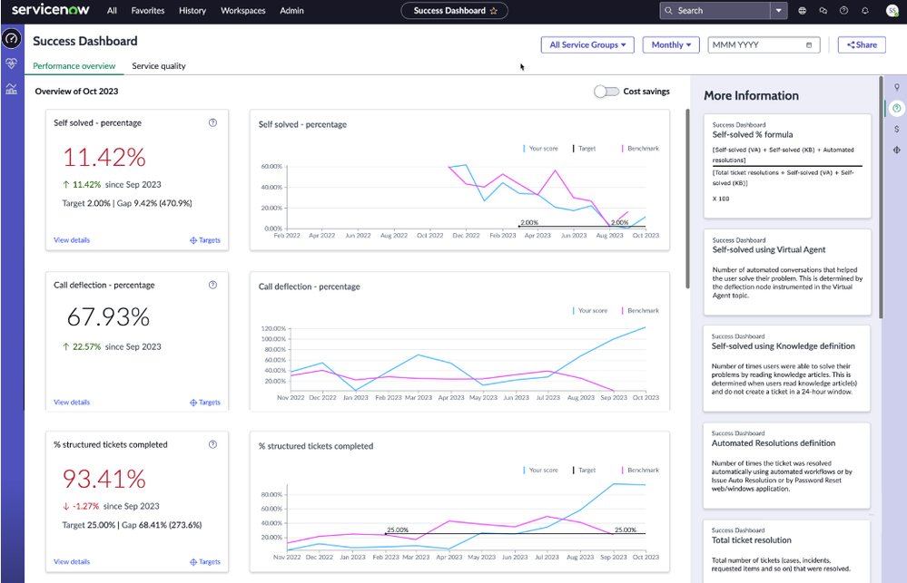Click the Share button
The image size is (907, 583).
pyautogui.click(x=861, y=44)
